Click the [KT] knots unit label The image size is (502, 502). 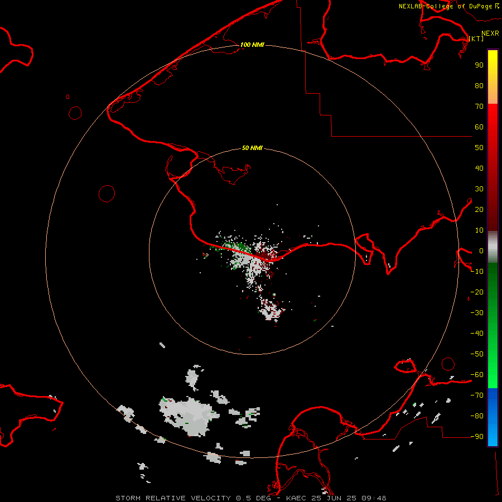476,38
